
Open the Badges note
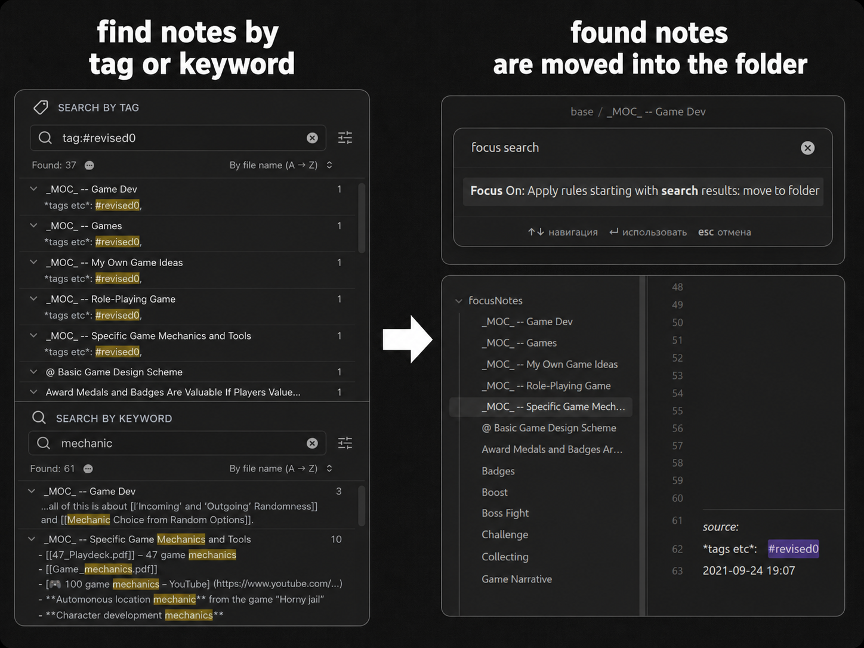tap(498, 471)
